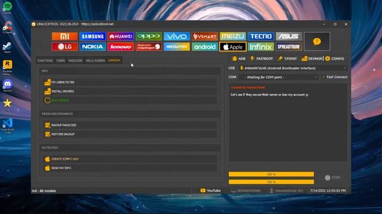Open the ADB tool
The image size is (382, 214).
pyautogui.click(x=239, y=58)
